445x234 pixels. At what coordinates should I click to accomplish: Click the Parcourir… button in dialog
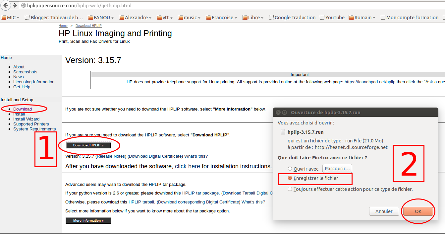(x=337, y=169)
